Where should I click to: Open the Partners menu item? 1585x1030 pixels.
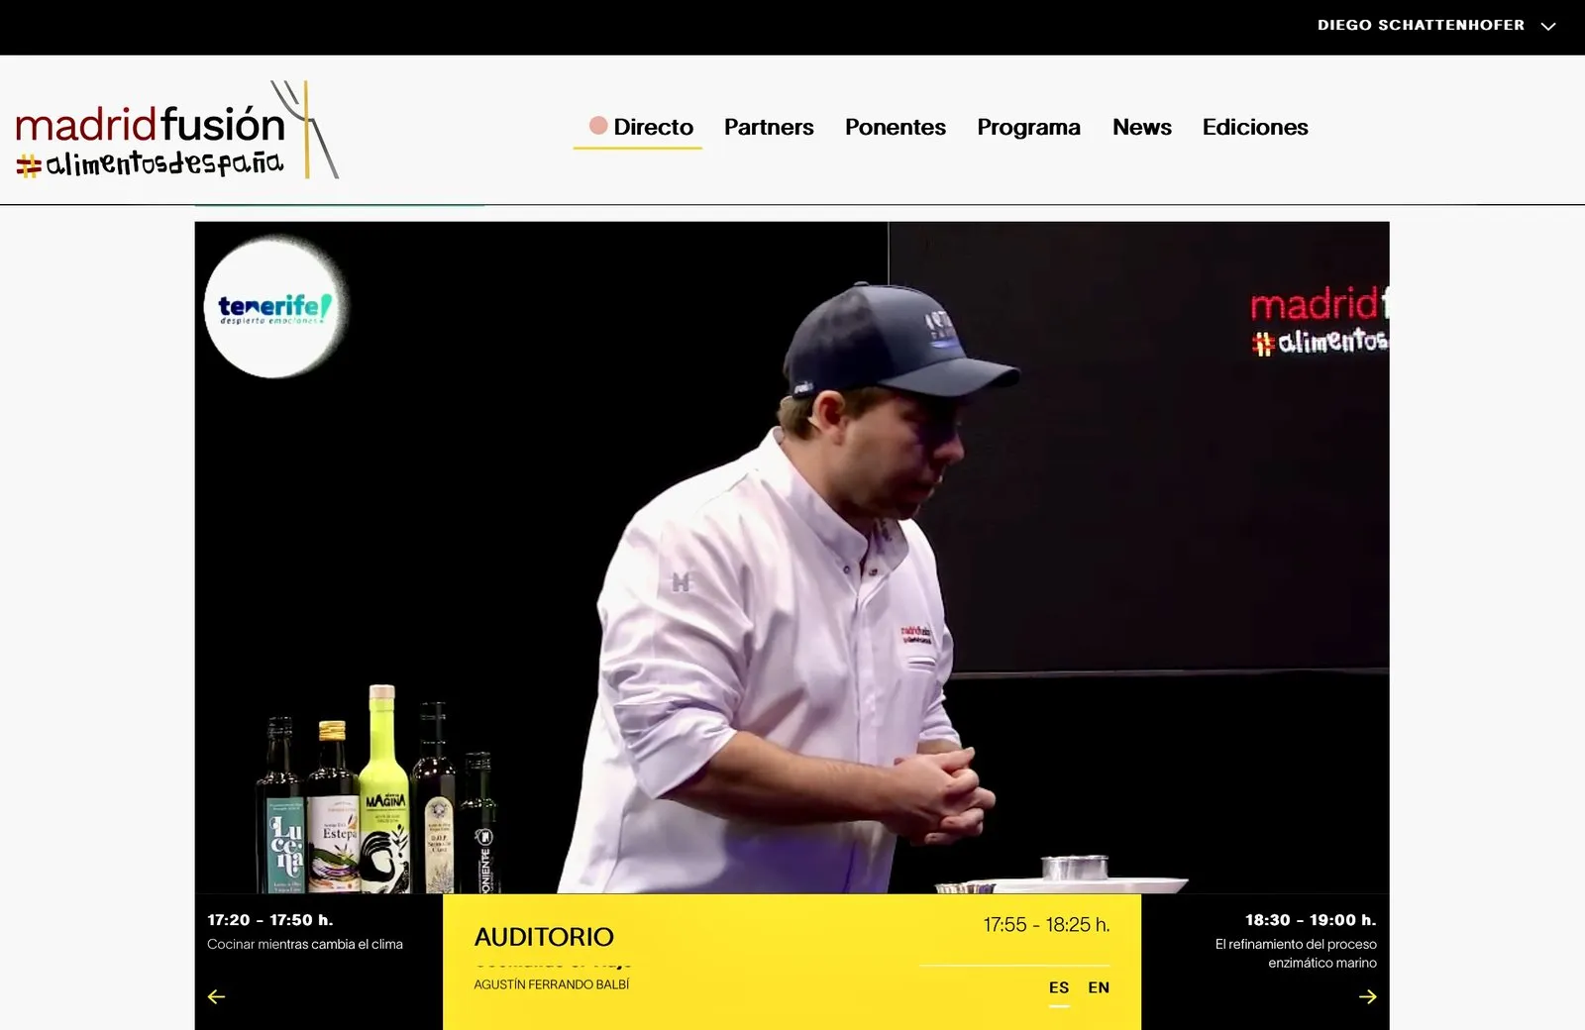(x=769, y=127)
